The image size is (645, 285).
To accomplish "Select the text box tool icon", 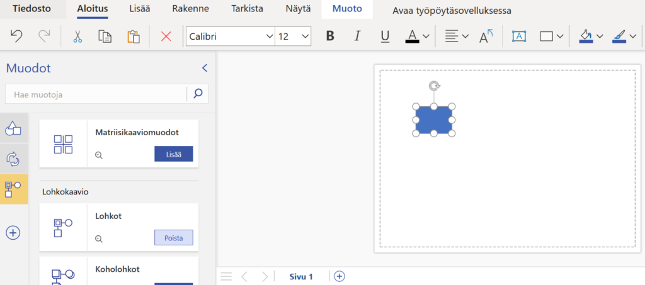I will click(x=518, y=36).
